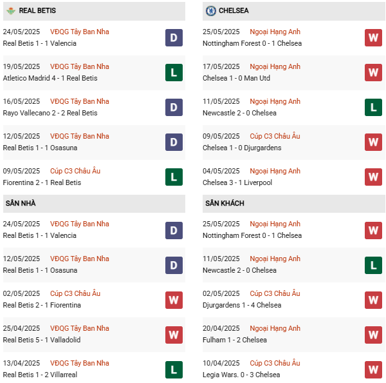Click win badge for Real Betis 5 - 1 Valladolid
Image resolution: width=386 pixels, height=383 pixels.
pyautogui.click(x=174, y=335)
